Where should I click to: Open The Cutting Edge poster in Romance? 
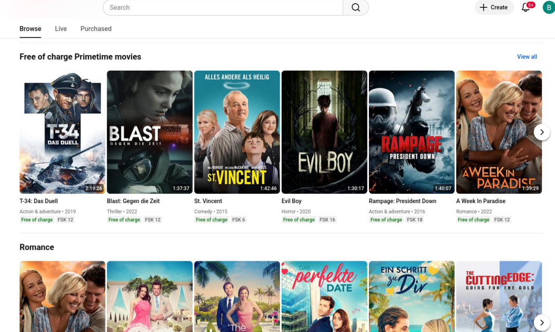pos(499,297)
